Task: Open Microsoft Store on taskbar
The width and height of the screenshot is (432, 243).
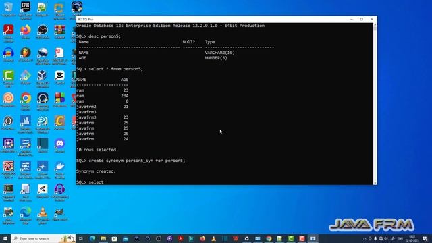Action: (114, 238)
